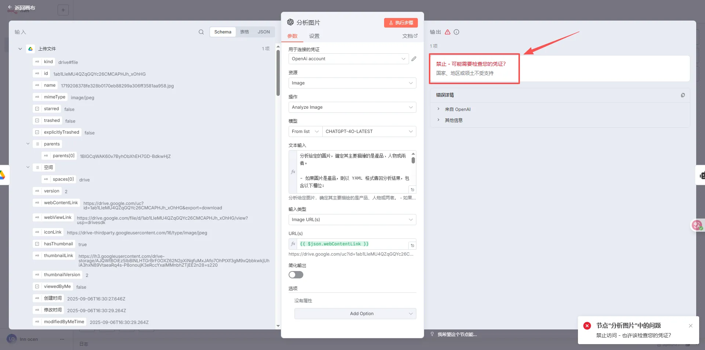
Task: Click the search icon in input panel
Action: (x=201, y=32)
